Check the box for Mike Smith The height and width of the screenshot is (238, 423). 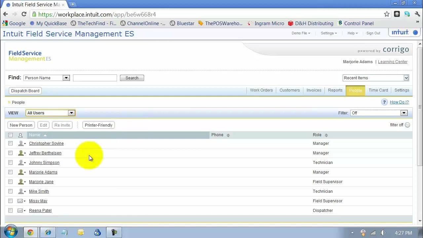pyautogui.click(x=10, y=191)
